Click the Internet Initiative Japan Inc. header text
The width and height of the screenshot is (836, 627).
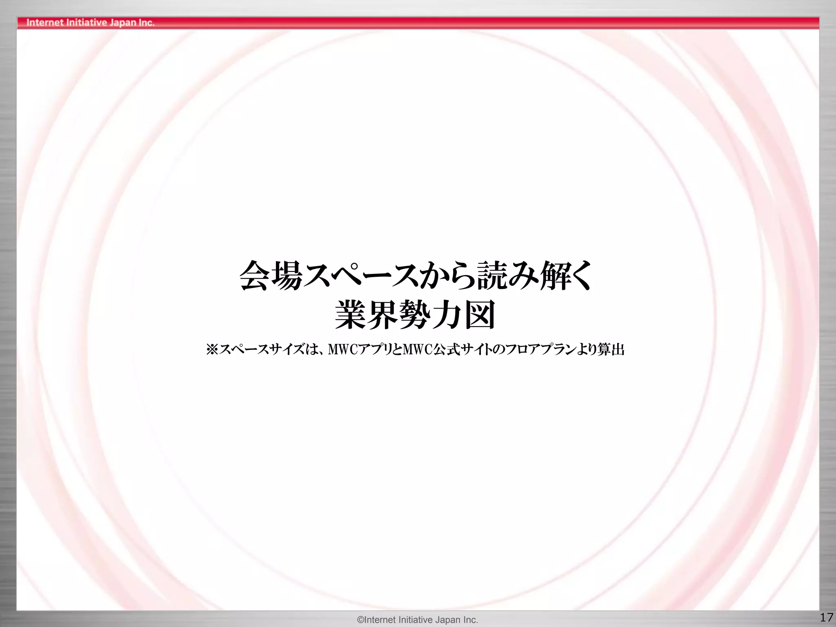click(90, 22)
